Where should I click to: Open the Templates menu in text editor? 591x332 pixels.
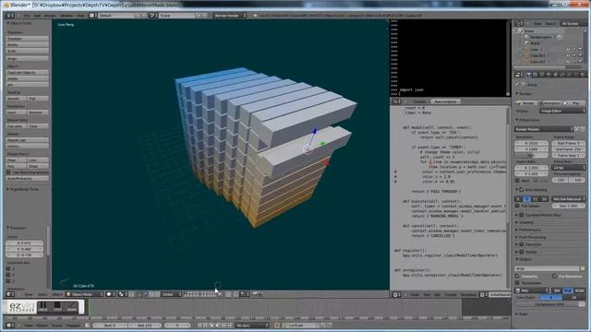pyautogui.click(x=468, y=295)
